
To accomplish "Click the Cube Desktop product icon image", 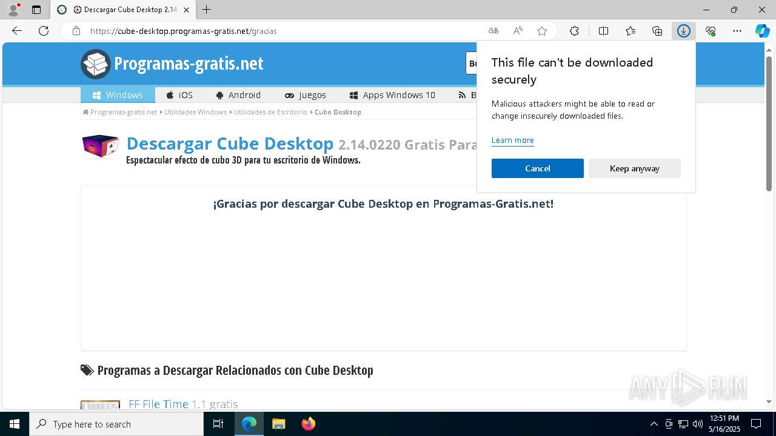I will 100,147.
